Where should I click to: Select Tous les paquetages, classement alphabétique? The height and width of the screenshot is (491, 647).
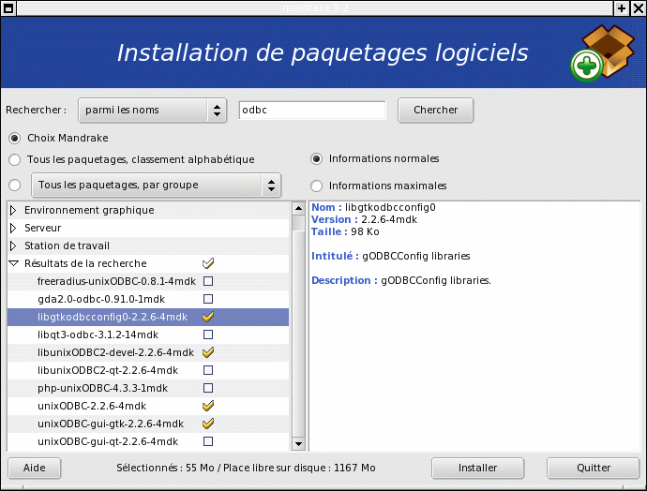point(15,159)
